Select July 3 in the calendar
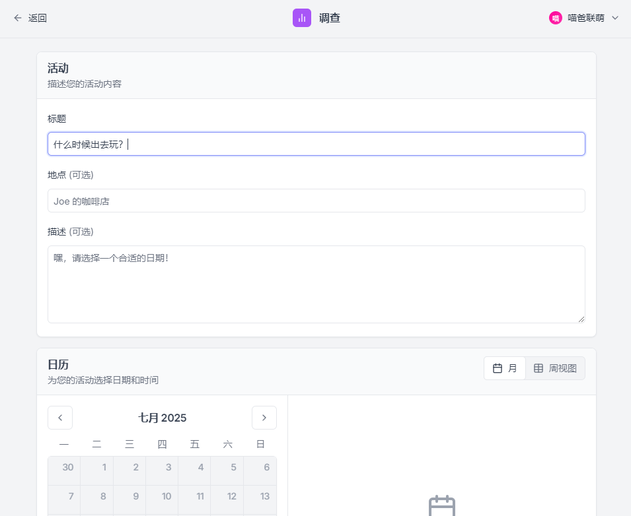The height and width of the screenshot is (516, 631). pyautogui.click(x=162, y=470)
